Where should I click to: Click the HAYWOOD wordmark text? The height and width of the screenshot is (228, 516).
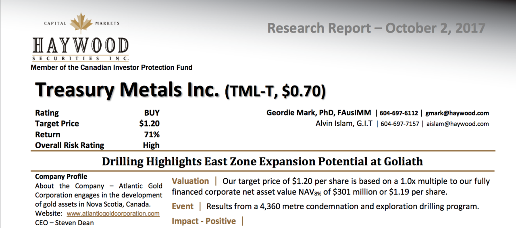[81, 45]
